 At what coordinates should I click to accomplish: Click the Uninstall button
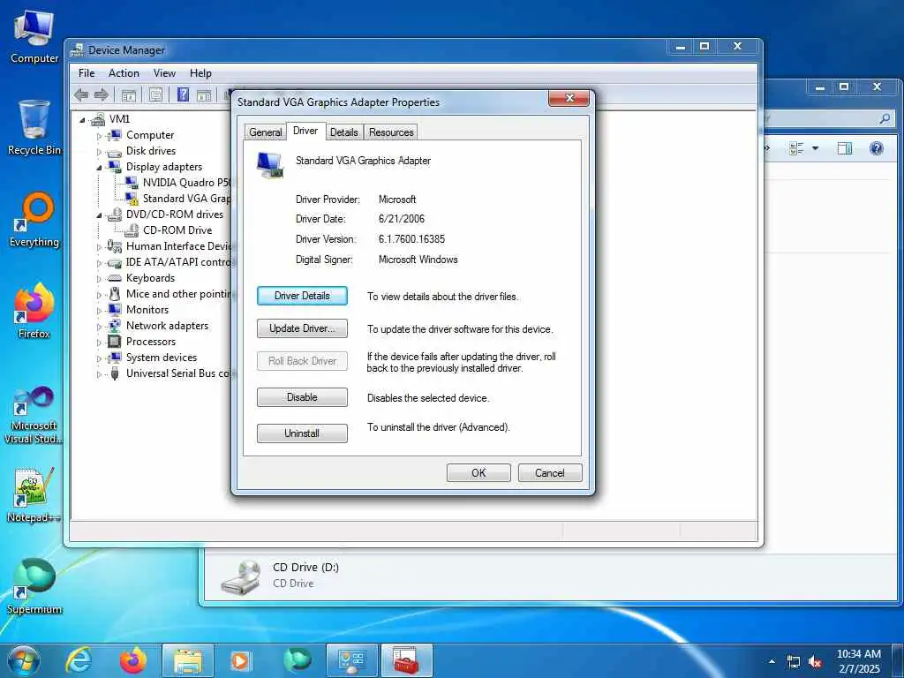tap(302, 433)
